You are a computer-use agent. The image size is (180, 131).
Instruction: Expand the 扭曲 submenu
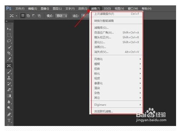click(117, 69)
